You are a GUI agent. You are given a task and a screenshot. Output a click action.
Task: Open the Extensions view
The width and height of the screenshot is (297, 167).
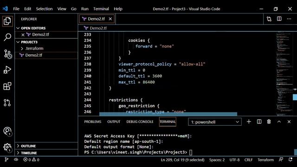(x=7, y=86)
